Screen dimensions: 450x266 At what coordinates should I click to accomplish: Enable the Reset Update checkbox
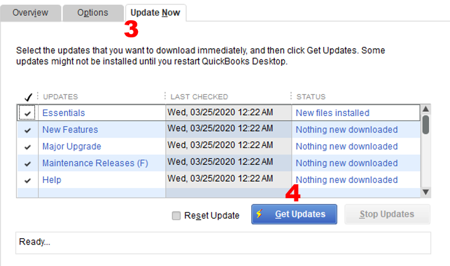177,215
